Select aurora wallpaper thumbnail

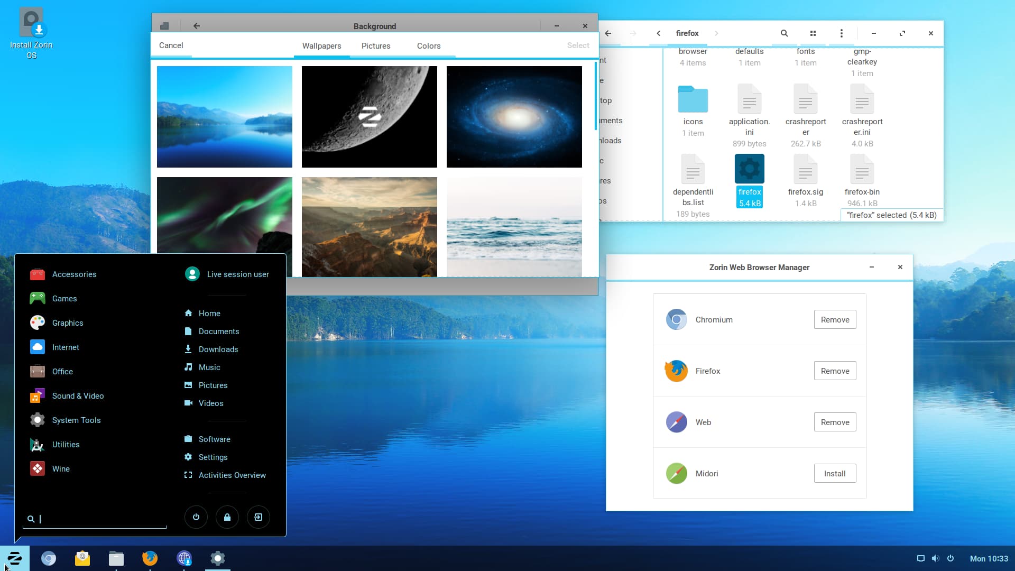(x=225, y=215)
